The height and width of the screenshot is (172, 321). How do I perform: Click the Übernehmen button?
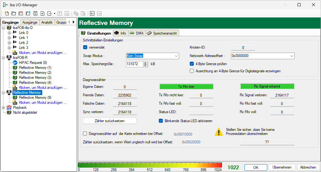[x=282, y=167]
